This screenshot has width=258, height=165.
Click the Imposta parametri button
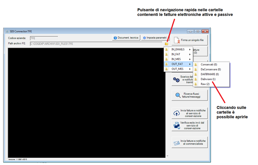click(x=155, y=38)
